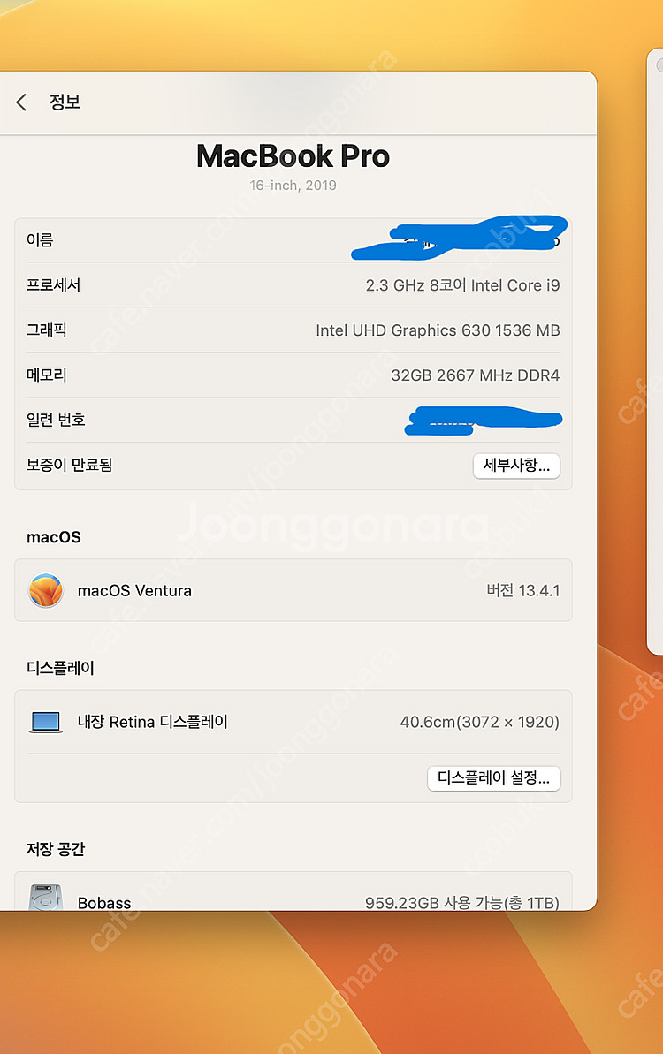Select 959.23GB 사용 가능(총 1TB) text
Viewport: 663px width, 1054px height.
(x=462, y=903)
